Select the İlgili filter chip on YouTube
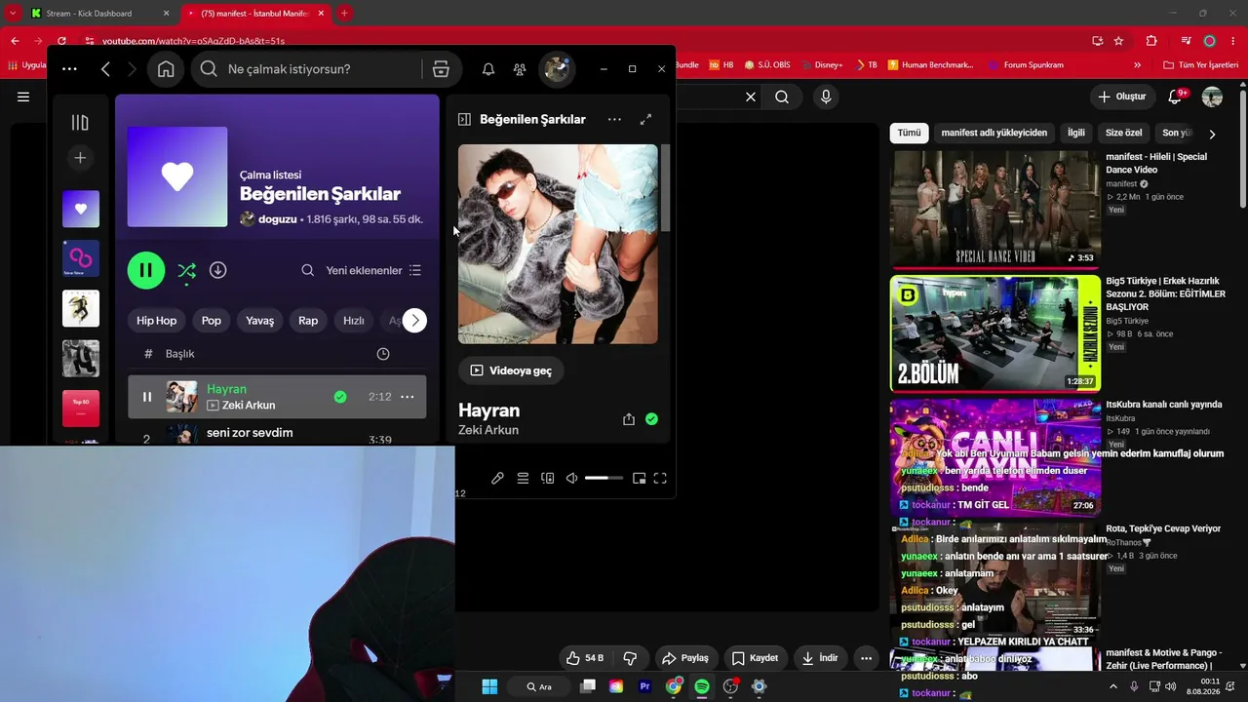 pyautogui.click(x=1075, y=133)
